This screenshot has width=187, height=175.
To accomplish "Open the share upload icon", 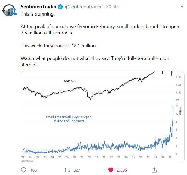I will click(x=154, y=170).
